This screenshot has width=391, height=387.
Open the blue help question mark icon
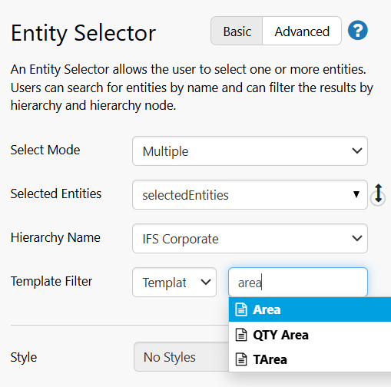click(x=357, y=31)
